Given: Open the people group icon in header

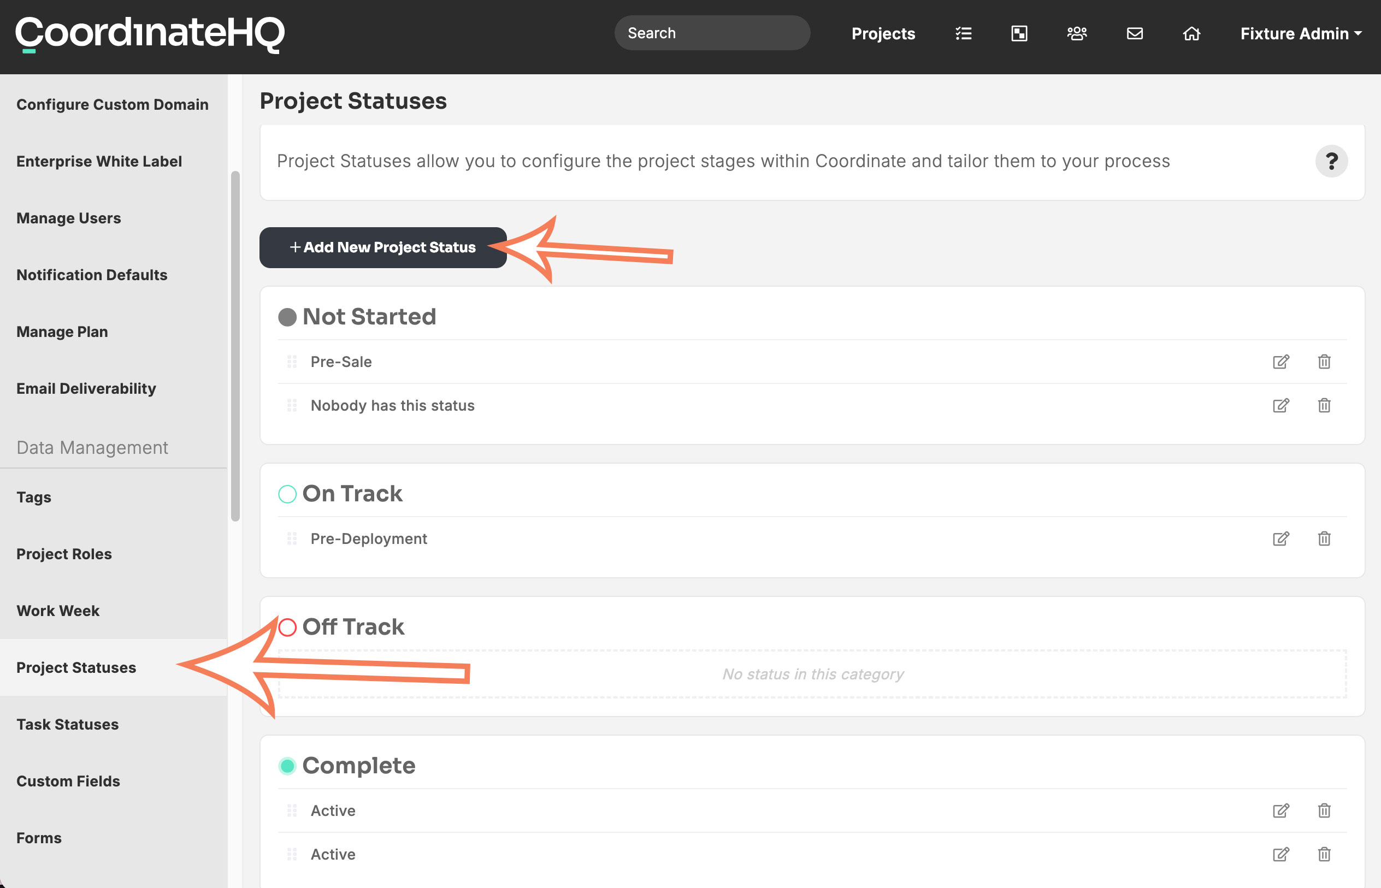Looking at the screenshot, I should (1077, 33).
